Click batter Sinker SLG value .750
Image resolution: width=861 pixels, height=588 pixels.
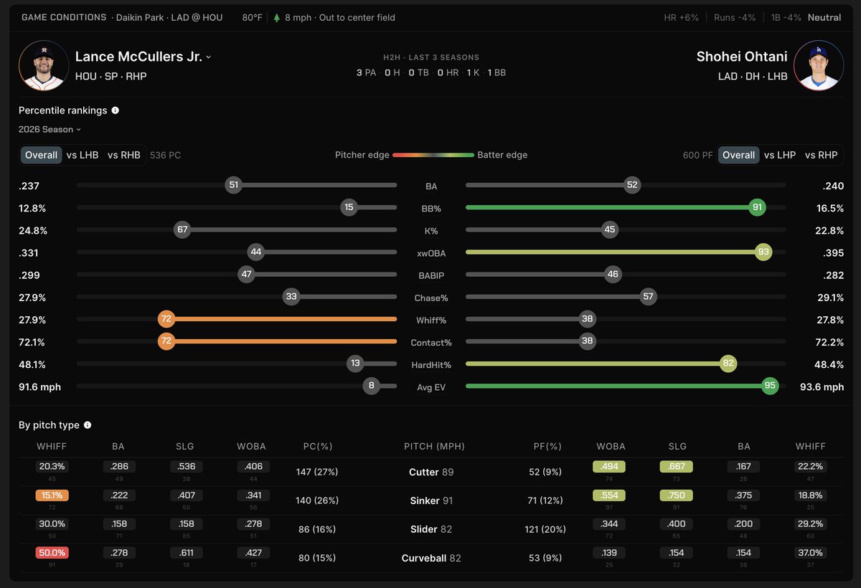point(676,495)
